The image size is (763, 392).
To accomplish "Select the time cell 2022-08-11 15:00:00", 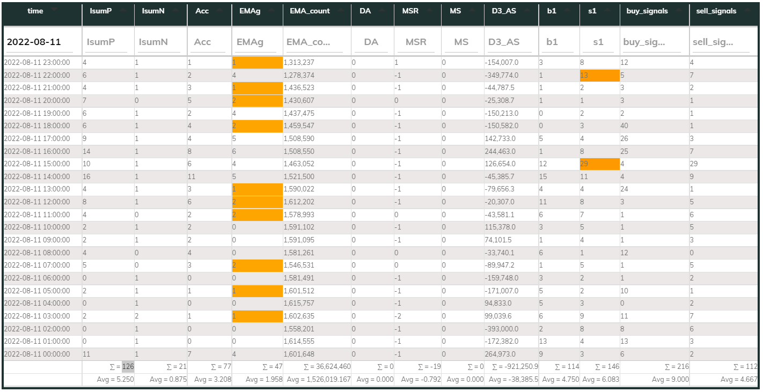I will click(42, 164).
